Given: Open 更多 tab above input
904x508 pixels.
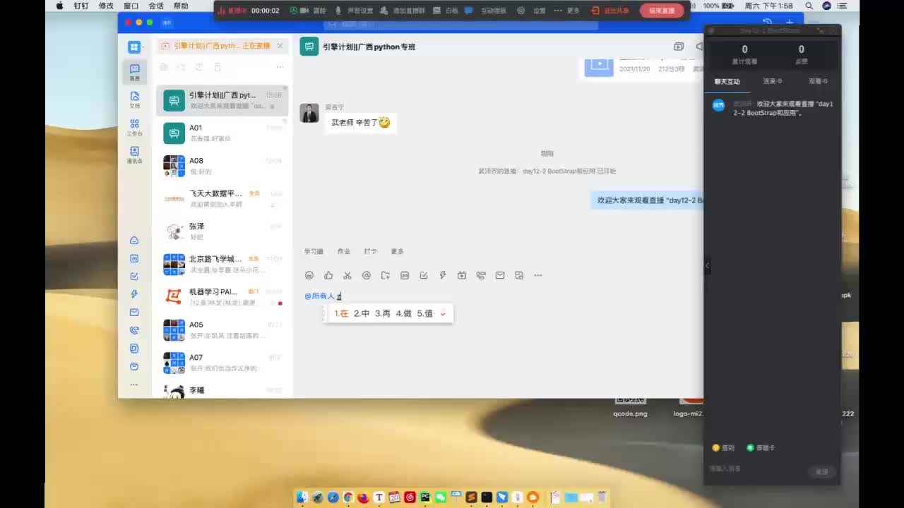Looking at the screenshot, I should (398, 252).
